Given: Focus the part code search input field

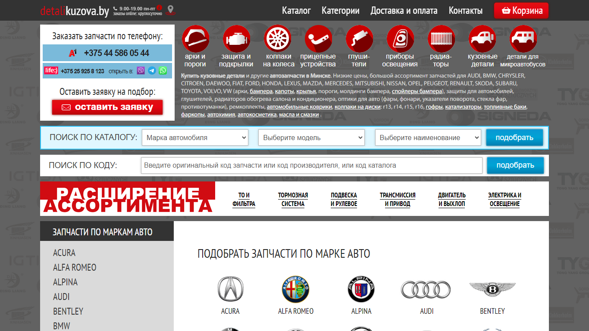Looking at the screenshot, I should pos(311,165).
